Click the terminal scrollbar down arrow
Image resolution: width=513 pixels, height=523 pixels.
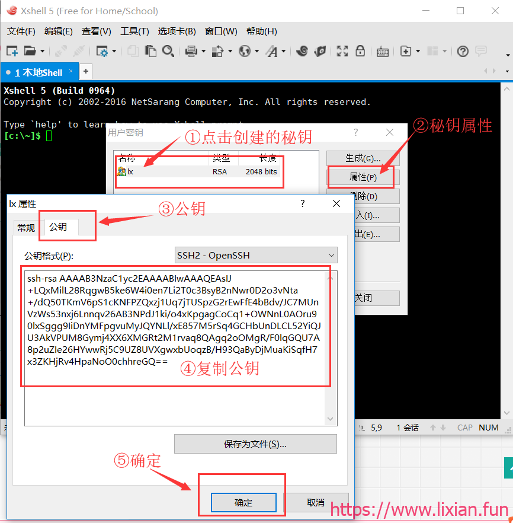[506, 413]
